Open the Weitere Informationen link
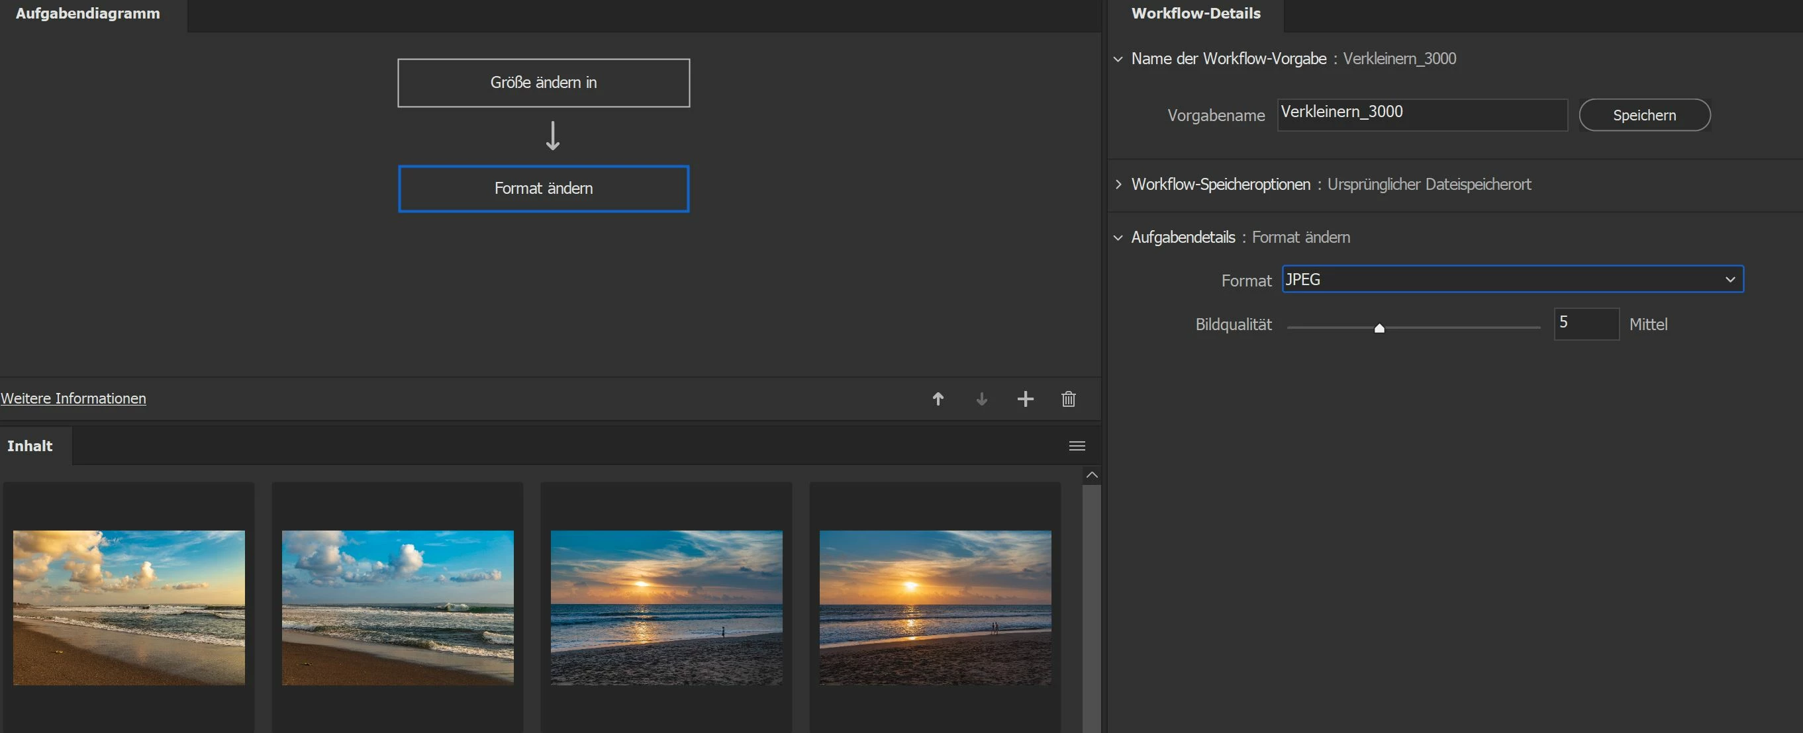The height and width of the screenshot is (733, 1803). [x=73, y=399]
